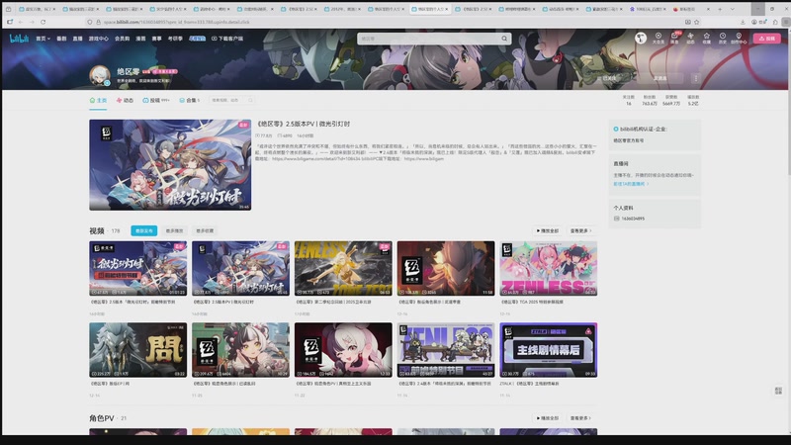Open 大会员 icon in header
Screen dimensions: 791x445
click(x=659, y=39)
